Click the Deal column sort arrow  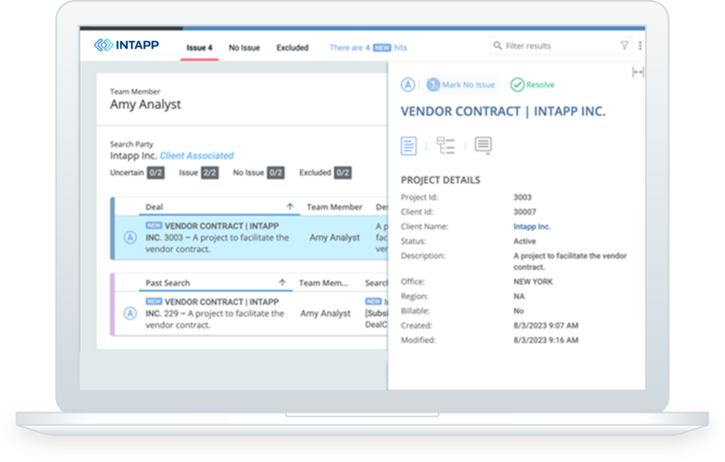click(290, 207)
